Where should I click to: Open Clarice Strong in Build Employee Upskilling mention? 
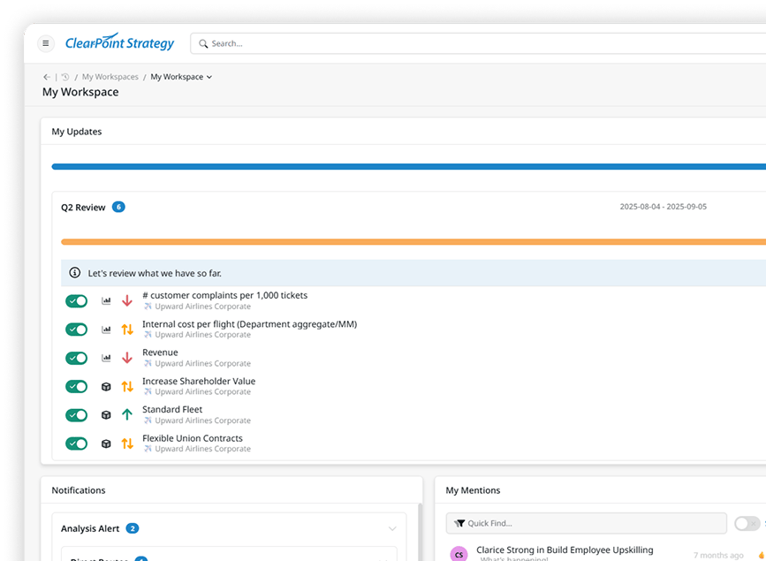[x=565, y=550]
